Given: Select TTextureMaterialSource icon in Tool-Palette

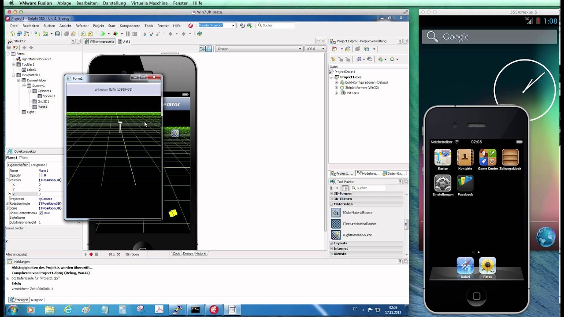Looking at the screenshot, I should click(336, 224).
